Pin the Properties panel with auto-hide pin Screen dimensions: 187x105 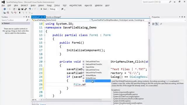(x=182, y=17)
